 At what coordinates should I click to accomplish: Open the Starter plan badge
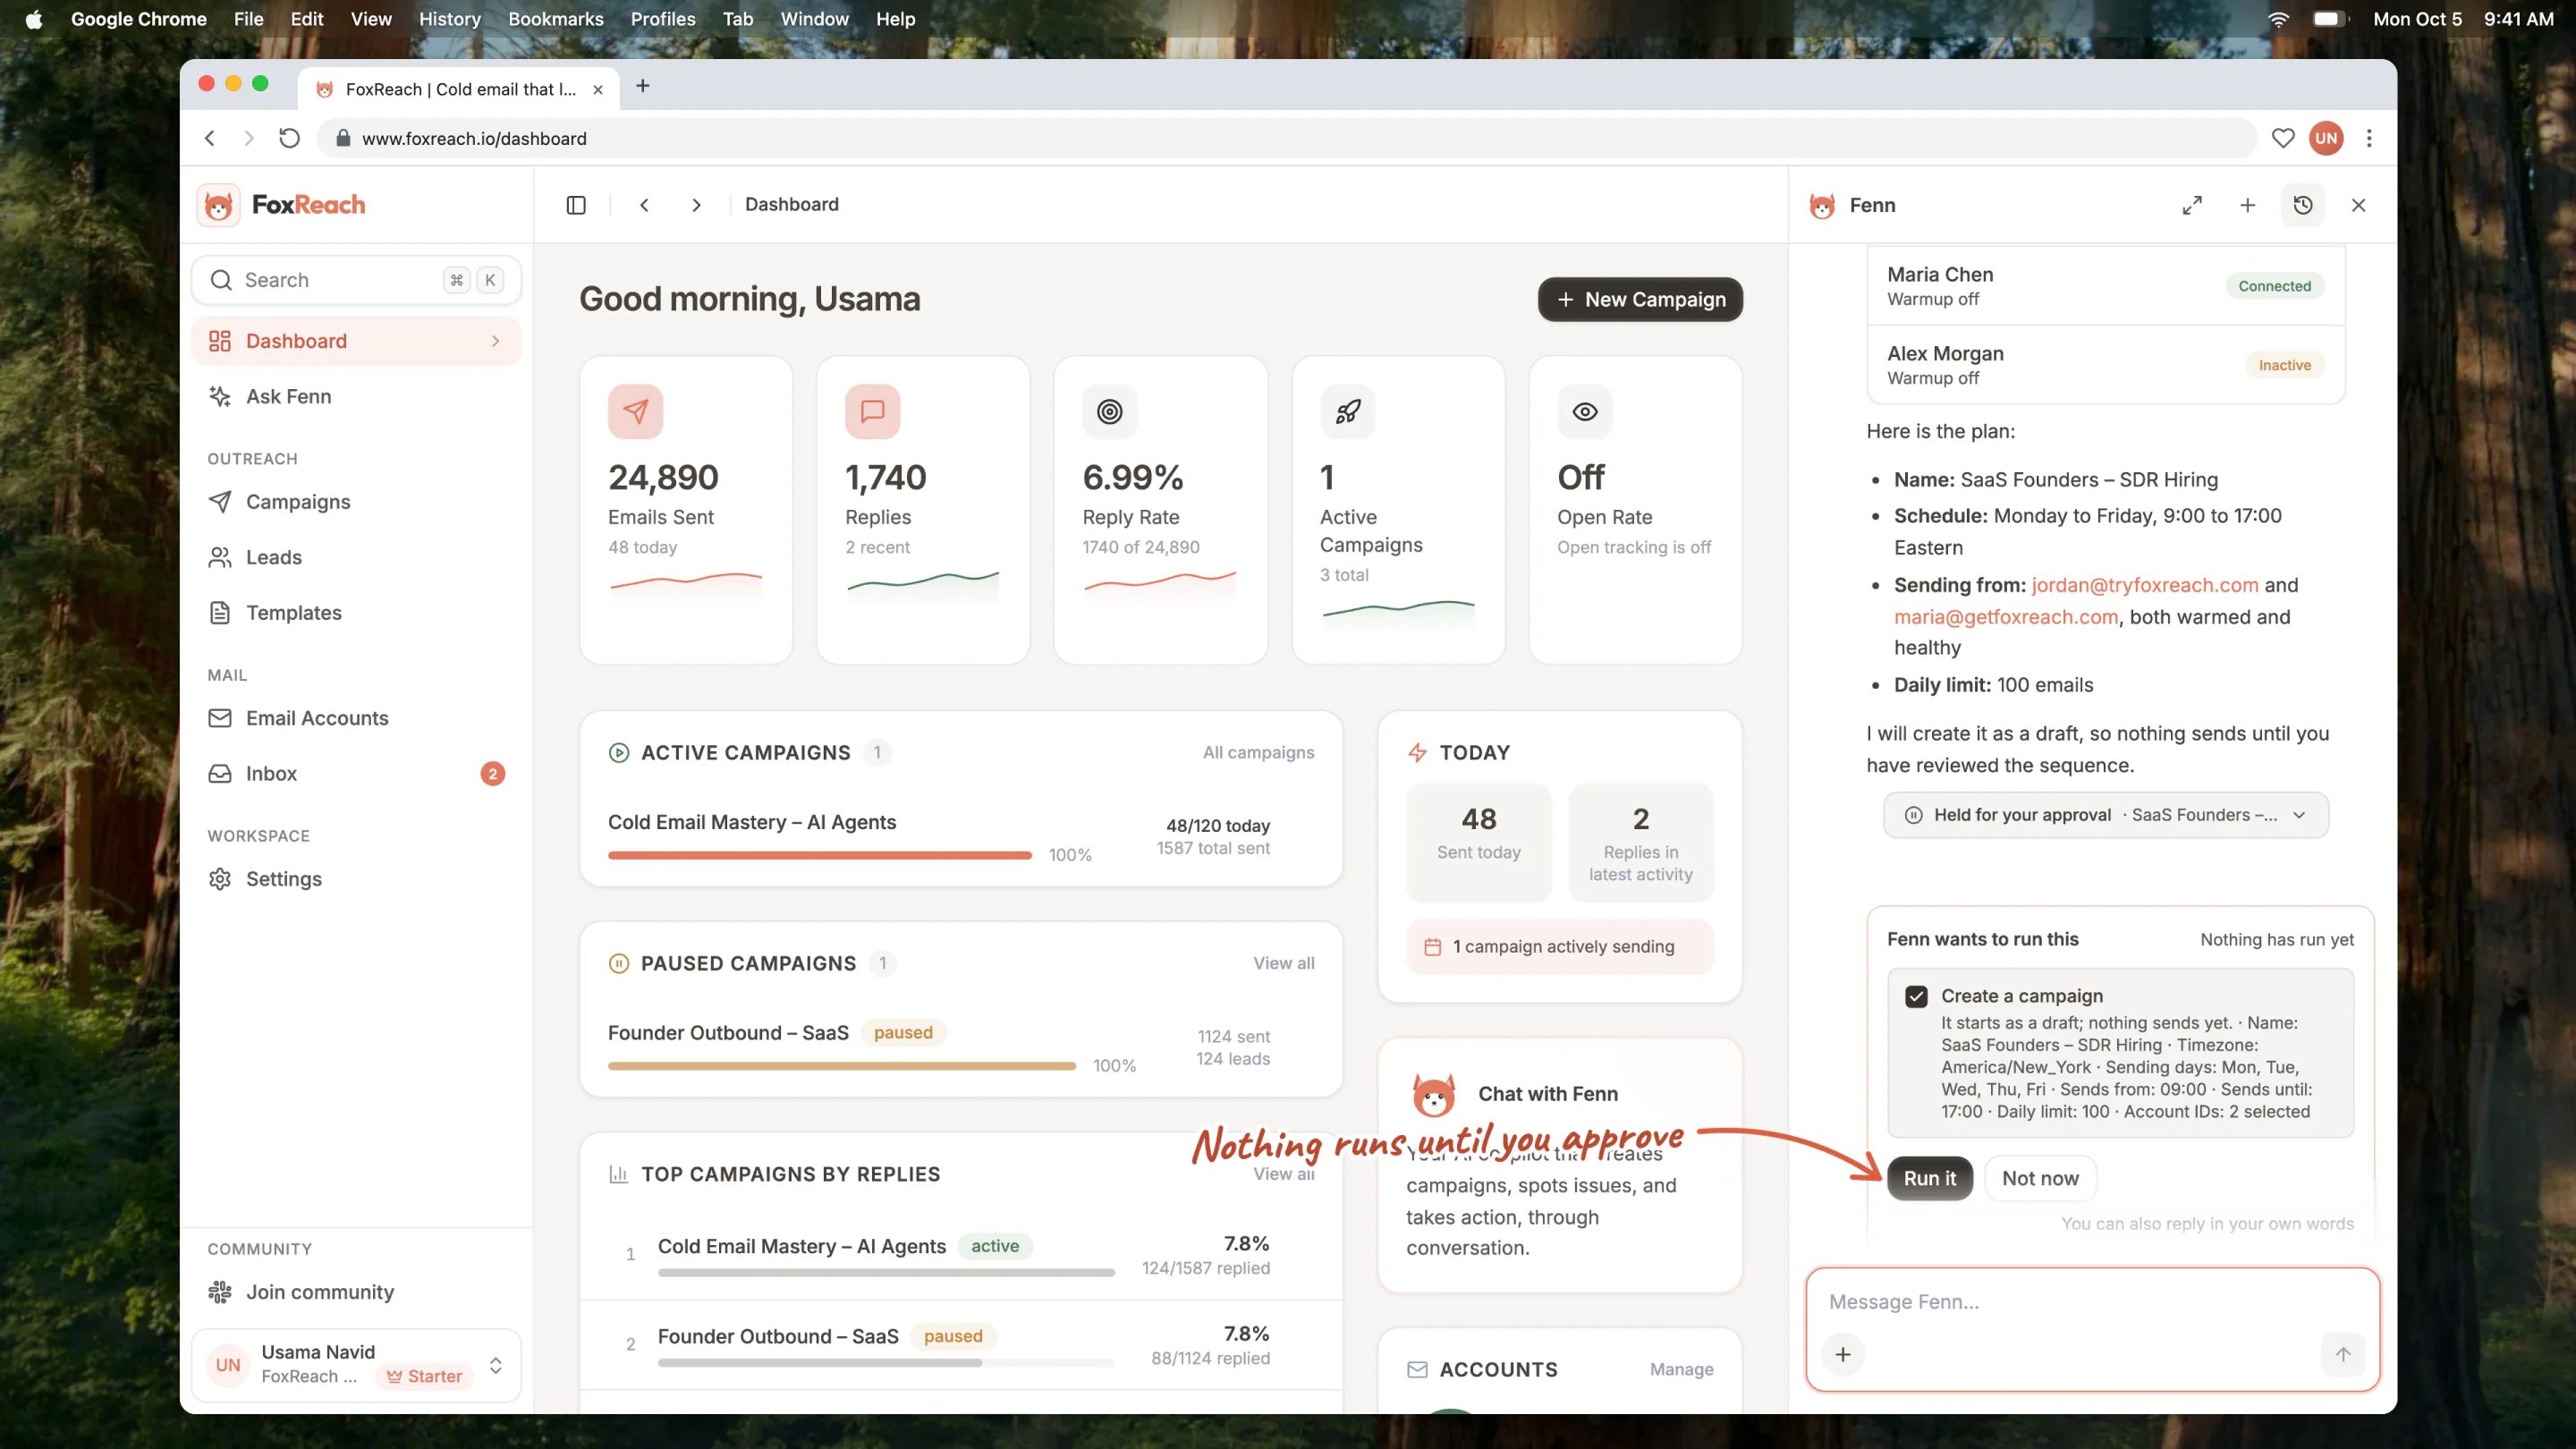click(425, 1377)
